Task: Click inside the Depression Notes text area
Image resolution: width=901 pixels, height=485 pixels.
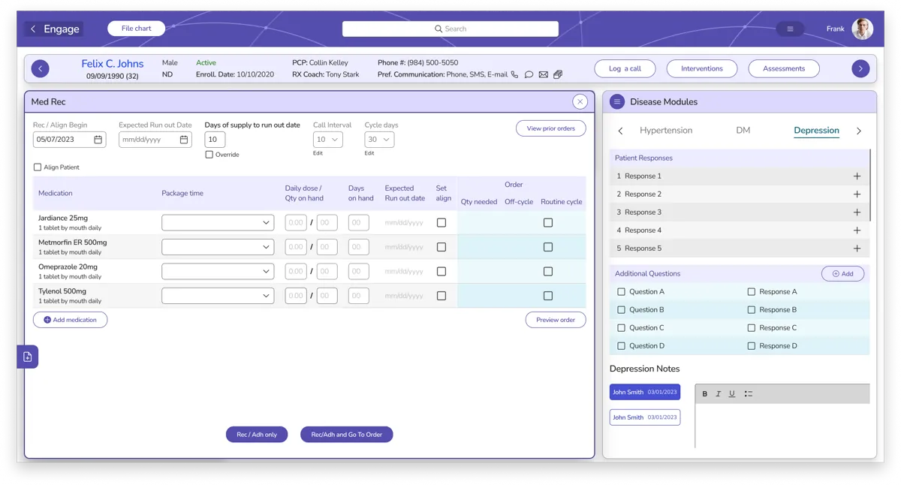Action: (x=782, y=426)
